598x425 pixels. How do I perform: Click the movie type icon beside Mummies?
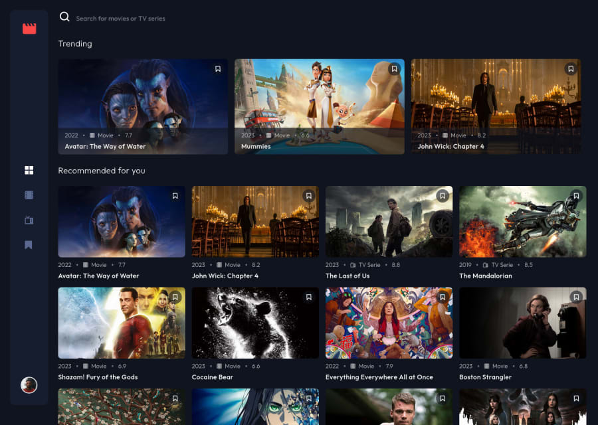click(270, 135)
